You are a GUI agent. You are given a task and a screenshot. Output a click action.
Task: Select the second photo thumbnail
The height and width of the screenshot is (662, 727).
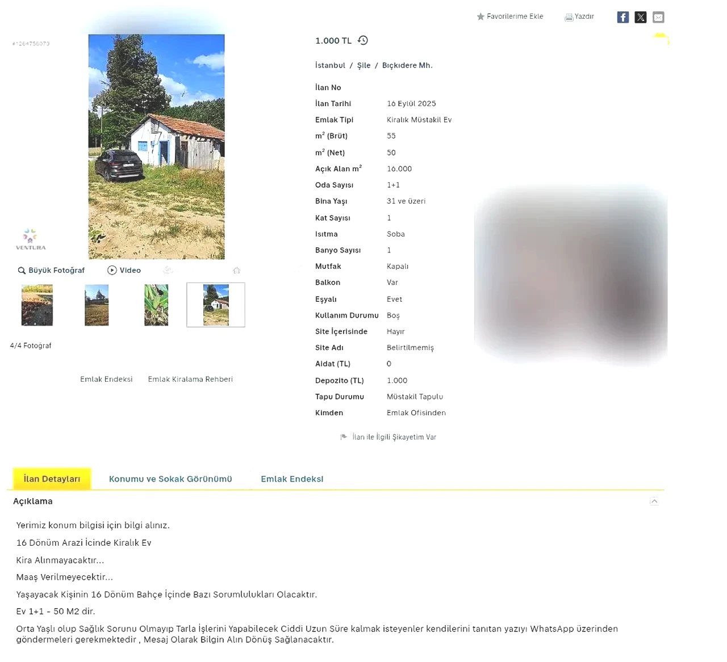(97, 305)
